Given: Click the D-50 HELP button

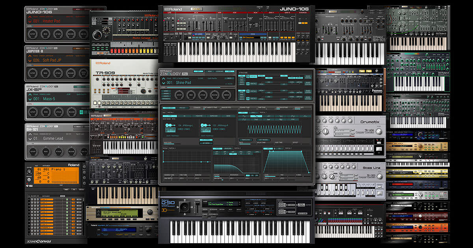Looking at the screenshot, I should pyautogui.click(x=230, y=209).
